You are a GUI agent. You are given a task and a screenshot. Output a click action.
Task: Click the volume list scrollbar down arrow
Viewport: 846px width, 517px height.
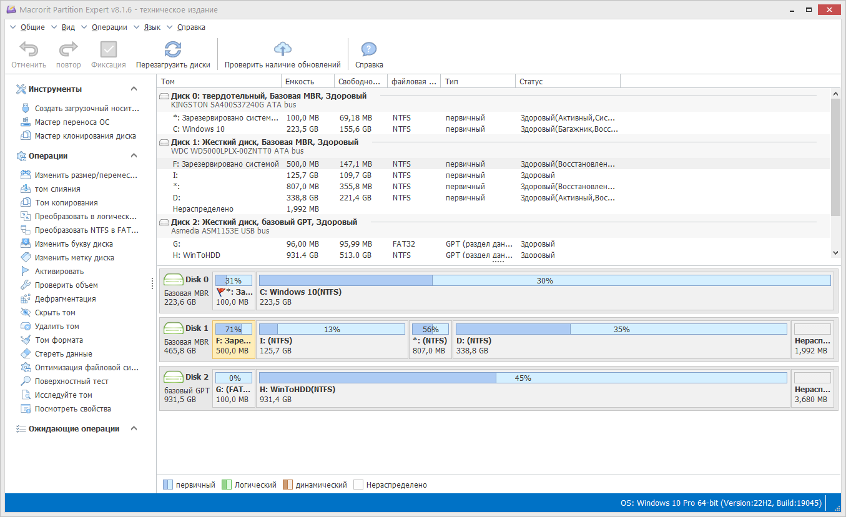tap(836, 252)
